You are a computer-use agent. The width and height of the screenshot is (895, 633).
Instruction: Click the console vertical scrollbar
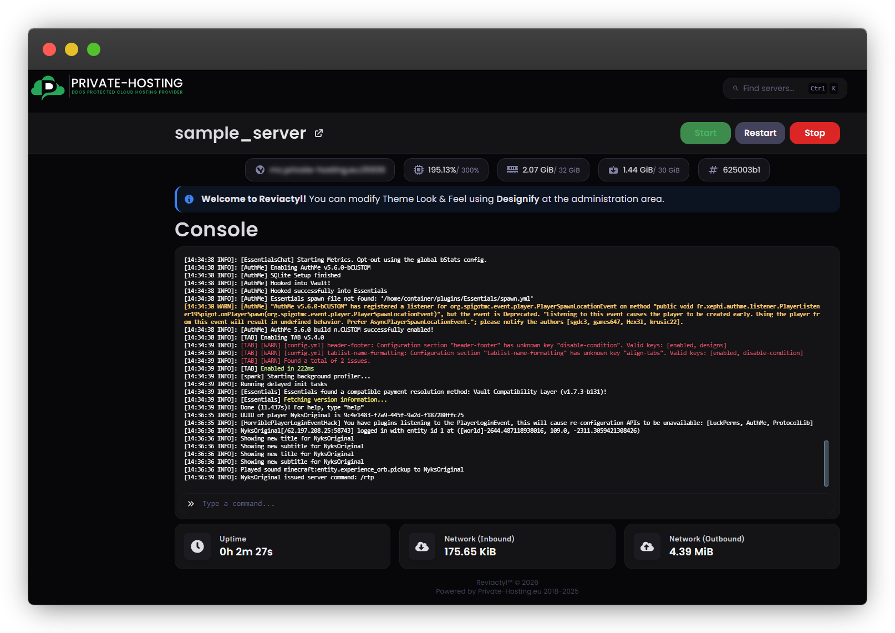pyautogui.click(x=826, y=463)
